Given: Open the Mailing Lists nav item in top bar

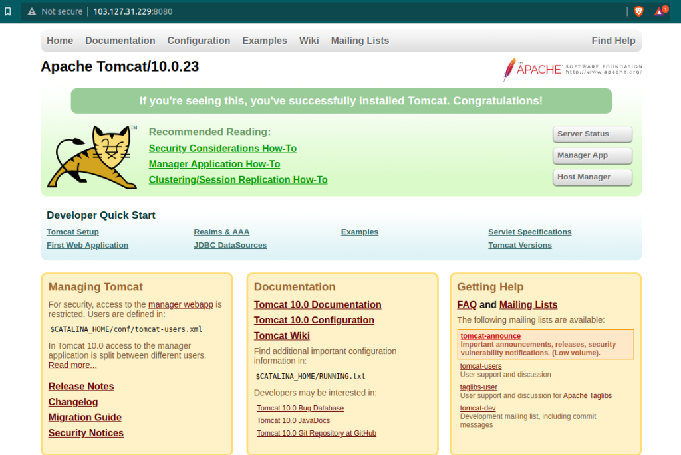Looking at the screenshot, I should [x=360, y=41].
